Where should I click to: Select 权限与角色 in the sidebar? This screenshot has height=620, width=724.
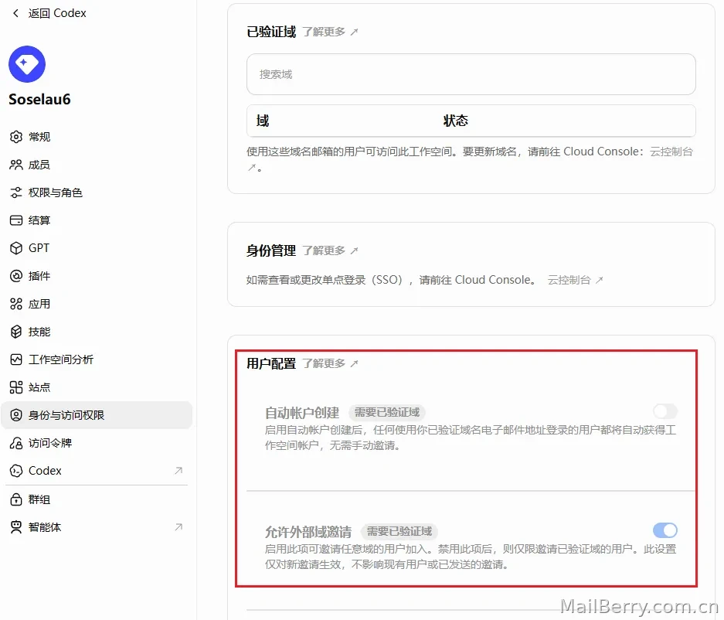[97, 192]
